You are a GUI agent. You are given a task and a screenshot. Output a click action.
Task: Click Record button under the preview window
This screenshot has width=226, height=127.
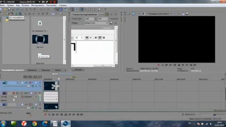159,65
